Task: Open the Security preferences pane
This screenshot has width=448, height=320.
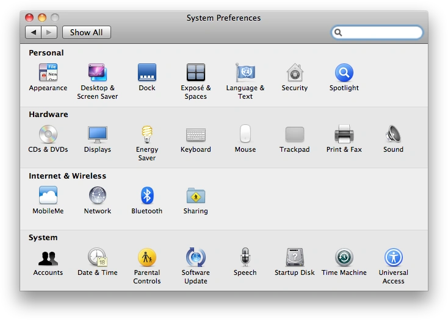Action: coord(295,73)
